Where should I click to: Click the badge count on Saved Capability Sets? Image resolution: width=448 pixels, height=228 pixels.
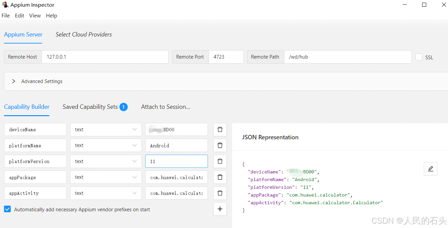123,107
